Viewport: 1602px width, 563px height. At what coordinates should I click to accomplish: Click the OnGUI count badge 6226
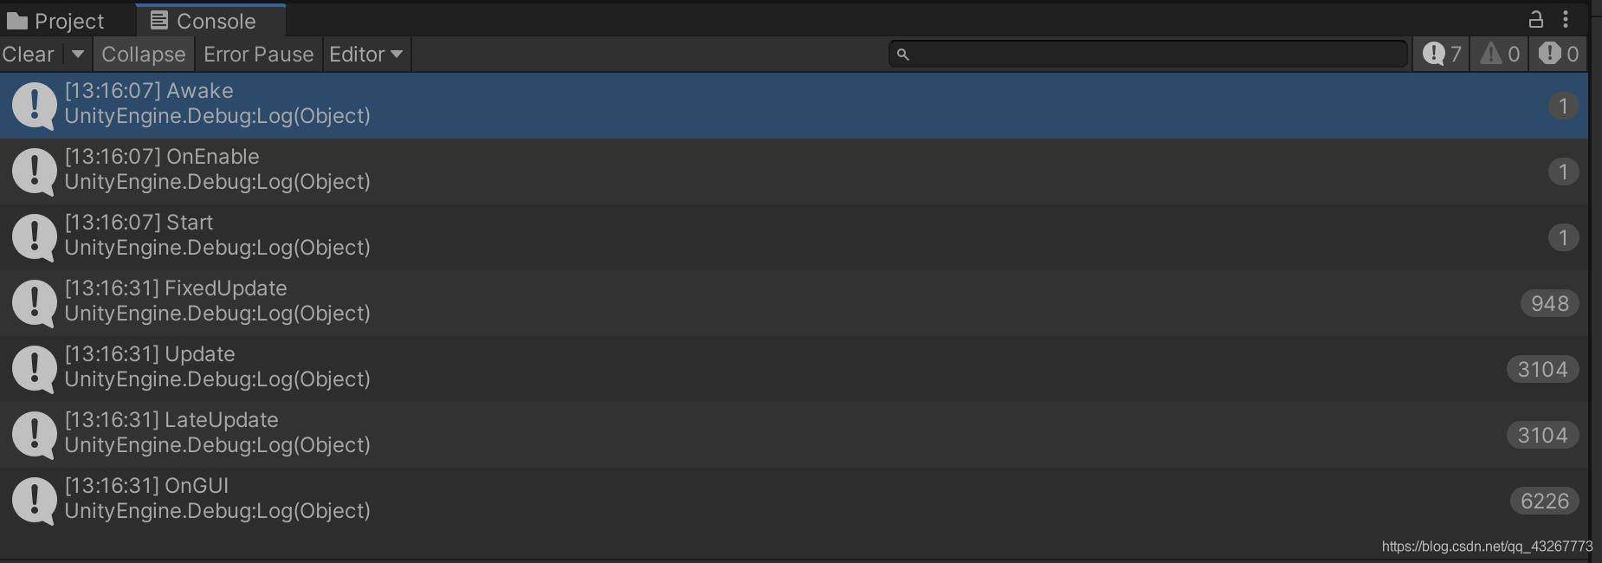[1545, 501]
